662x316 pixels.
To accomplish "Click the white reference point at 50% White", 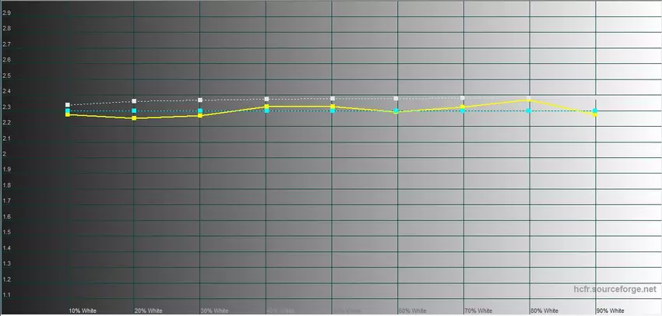I will click(x=333, y=99).
